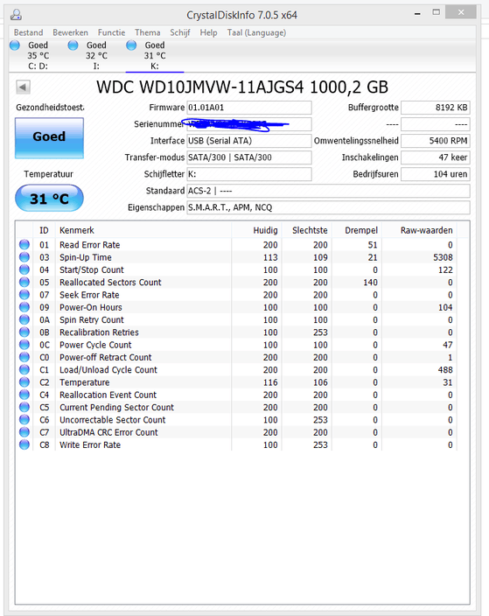Open the Thema menu
The height and width of the screenshot is (616, 489).
148,32
